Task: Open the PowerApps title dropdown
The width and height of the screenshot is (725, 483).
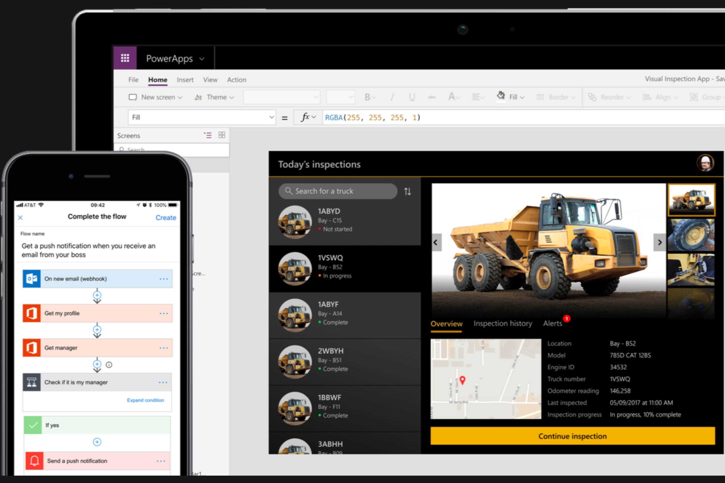Action: coord(202,59)
